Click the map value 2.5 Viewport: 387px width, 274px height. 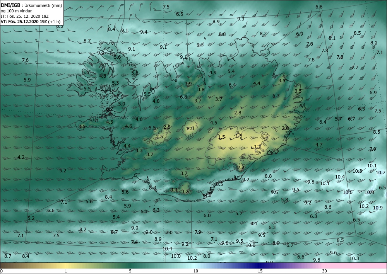coord(160,136)
